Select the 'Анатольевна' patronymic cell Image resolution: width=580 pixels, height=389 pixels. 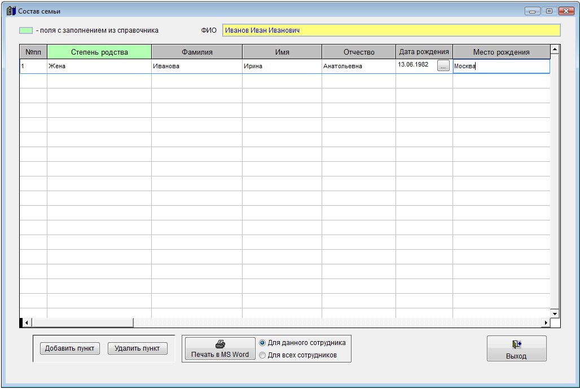pos(359,66)
